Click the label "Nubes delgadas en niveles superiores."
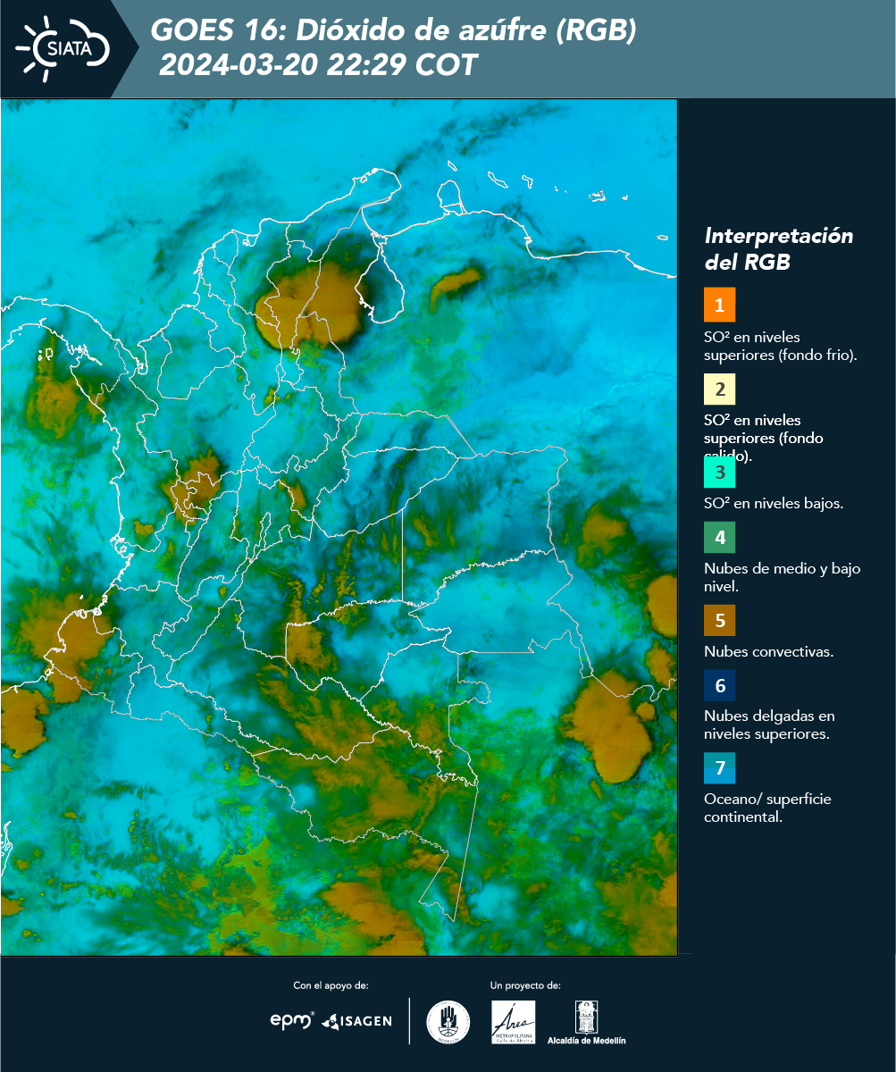896x1072 pixels. coord(769,724)
